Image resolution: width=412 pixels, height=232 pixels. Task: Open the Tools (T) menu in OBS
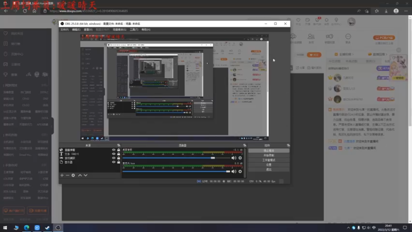134,29
